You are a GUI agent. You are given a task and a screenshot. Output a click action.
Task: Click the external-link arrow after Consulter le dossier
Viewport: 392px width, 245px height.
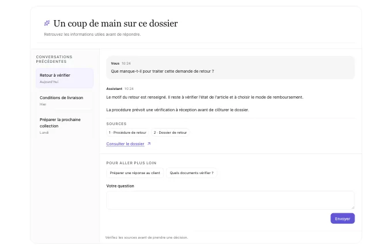tap(149, 144)
